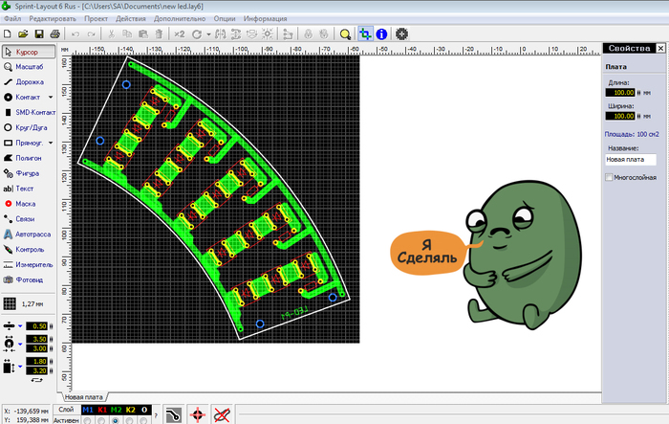Click the pad outer diameter field 3.50
The width and height of the screenshot is (669, 424).
coord(37,340)
